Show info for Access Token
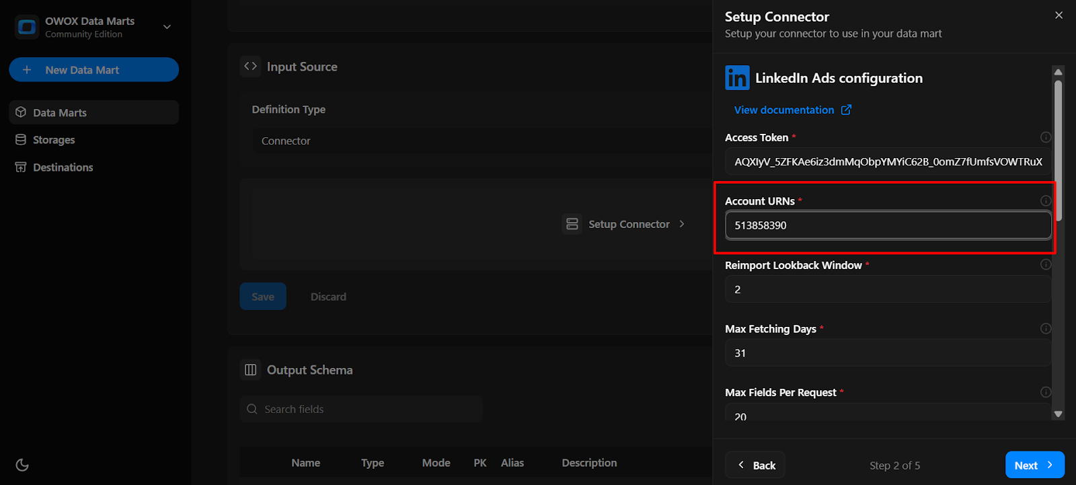Viewport: 1076px width, 485px height. 1046,137
